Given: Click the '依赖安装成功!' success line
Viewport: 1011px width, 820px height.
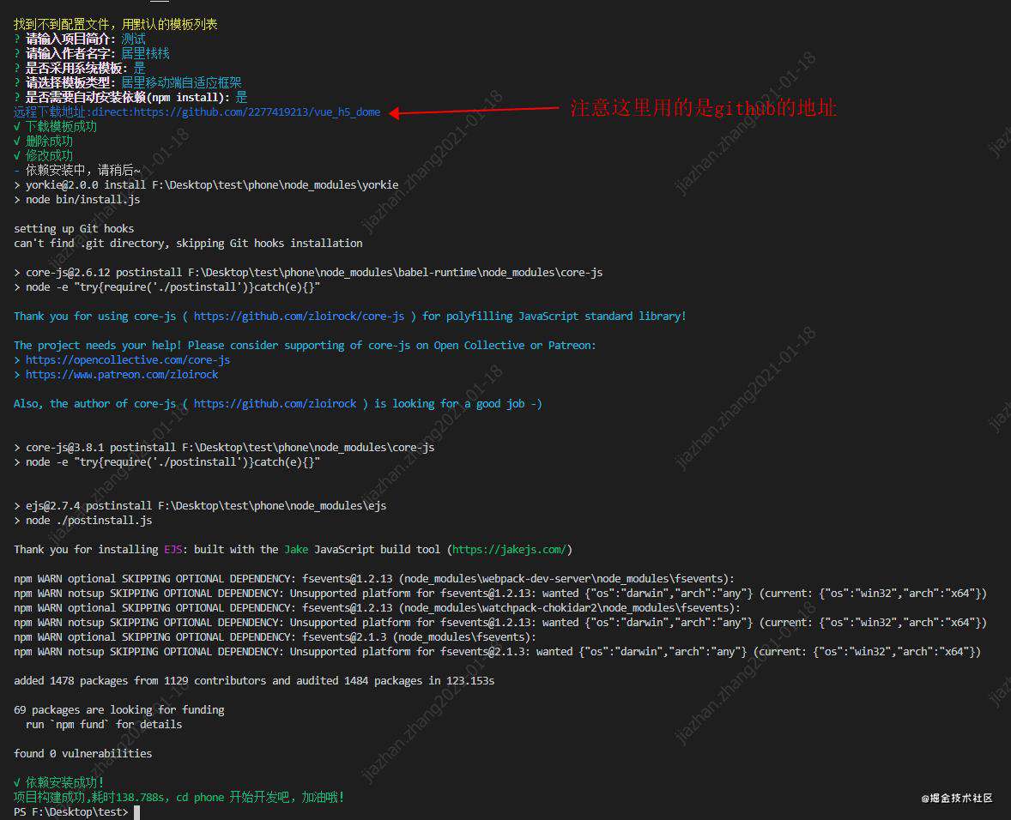Looking at the screenshot, I should 58,782.
